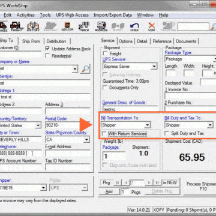Viewport: 216px width, 216px height.
Task: Click the Package weight field
Action: [x=115, y=156]
